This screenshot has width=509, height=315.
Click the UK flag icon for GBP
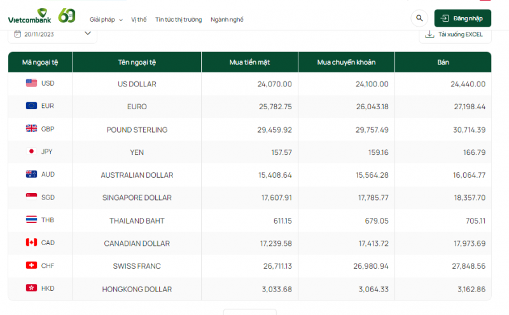click(31, 129)
